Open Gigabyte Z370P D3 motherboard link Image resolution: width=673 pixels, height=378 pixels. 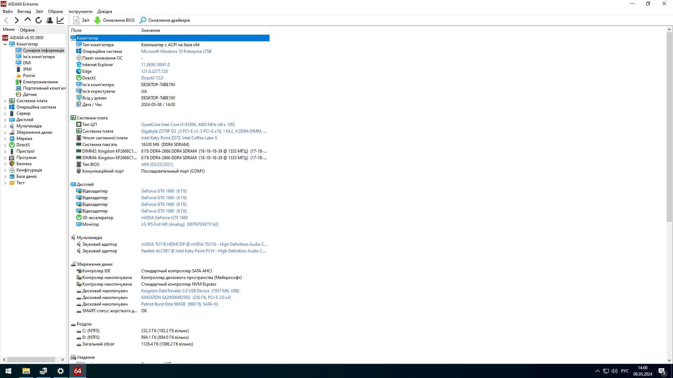coord(204,131)
